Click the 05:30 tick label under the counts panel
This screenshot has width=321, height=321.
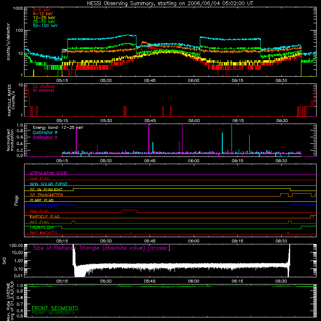tap(106, 81)
